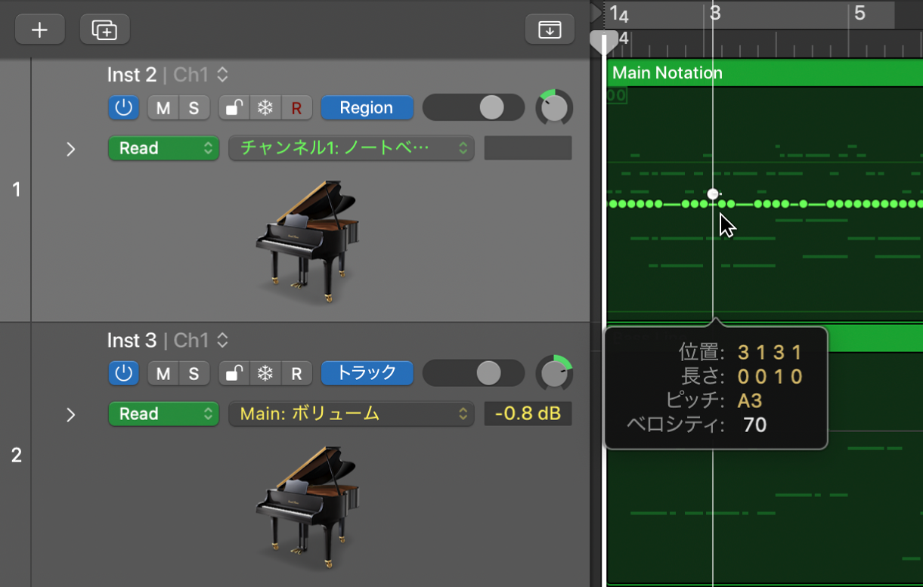Viewport: 923px width, 587px height.
Task: Click the -0.8 dB value field
Action: click(x=528, y=413)
